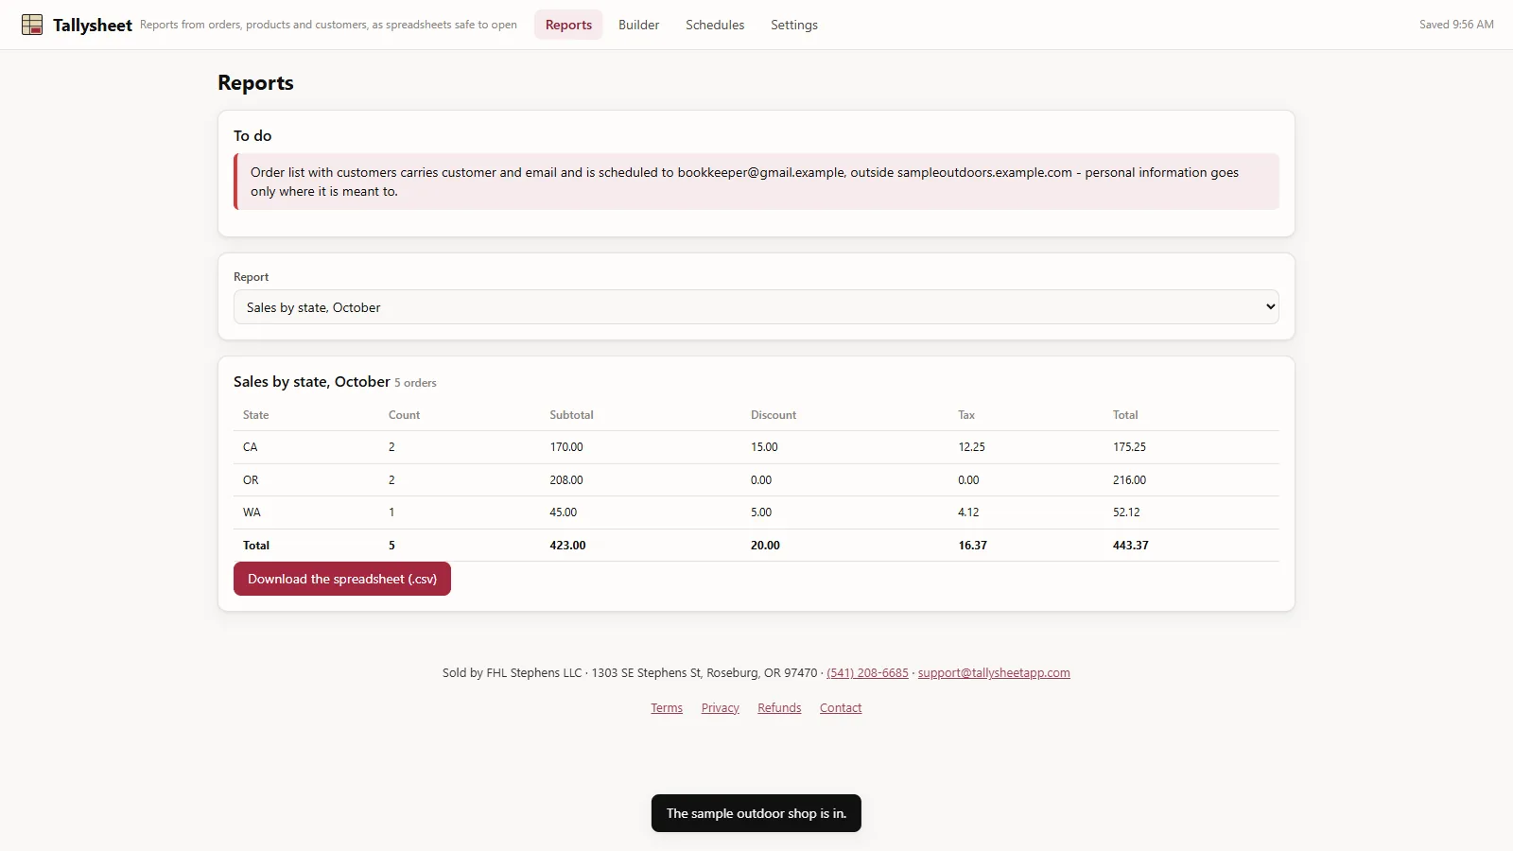The height and width of the screenshot is (851, 1513).
Task: Click the sample outdoor shop toast
Action: [x=756, y=813]
